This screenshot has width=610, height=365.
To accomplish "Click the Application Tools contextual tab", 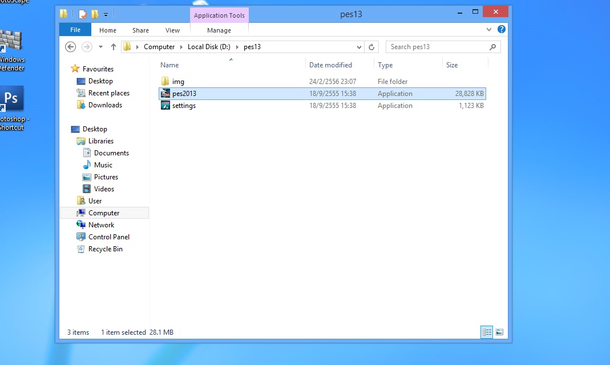I will pos(220,15).
